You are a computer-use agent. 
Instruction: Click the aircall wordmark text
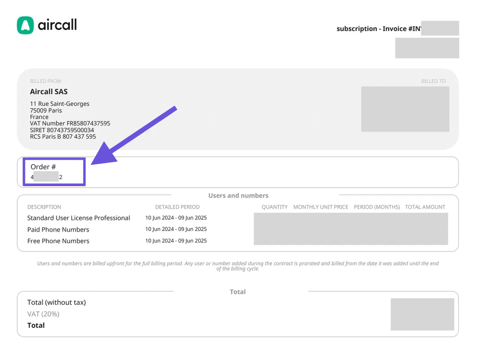click(x=57, y=25)
